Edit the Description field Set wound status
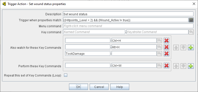Screen dimensions: 198x92 pos(128,14)
